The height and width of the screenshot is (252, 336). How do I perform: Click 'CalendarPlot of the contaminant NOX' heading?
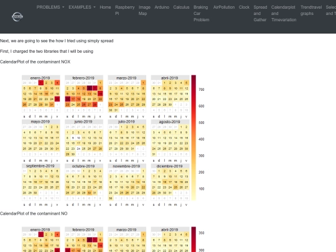click(x=35, y=62)
